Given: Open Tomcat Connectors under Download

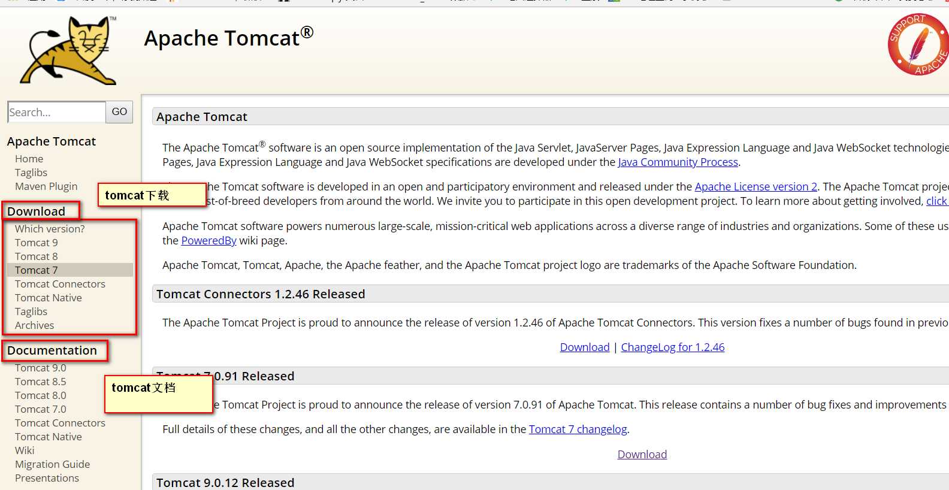Looking at the screenshot, I should 60,284.
